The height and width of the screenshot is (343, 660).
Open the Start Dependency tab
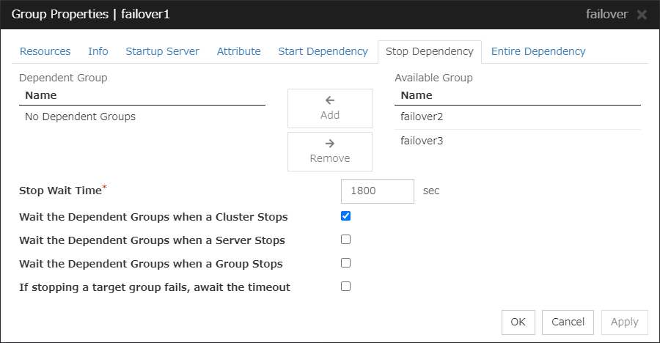[x=323, y=51]
